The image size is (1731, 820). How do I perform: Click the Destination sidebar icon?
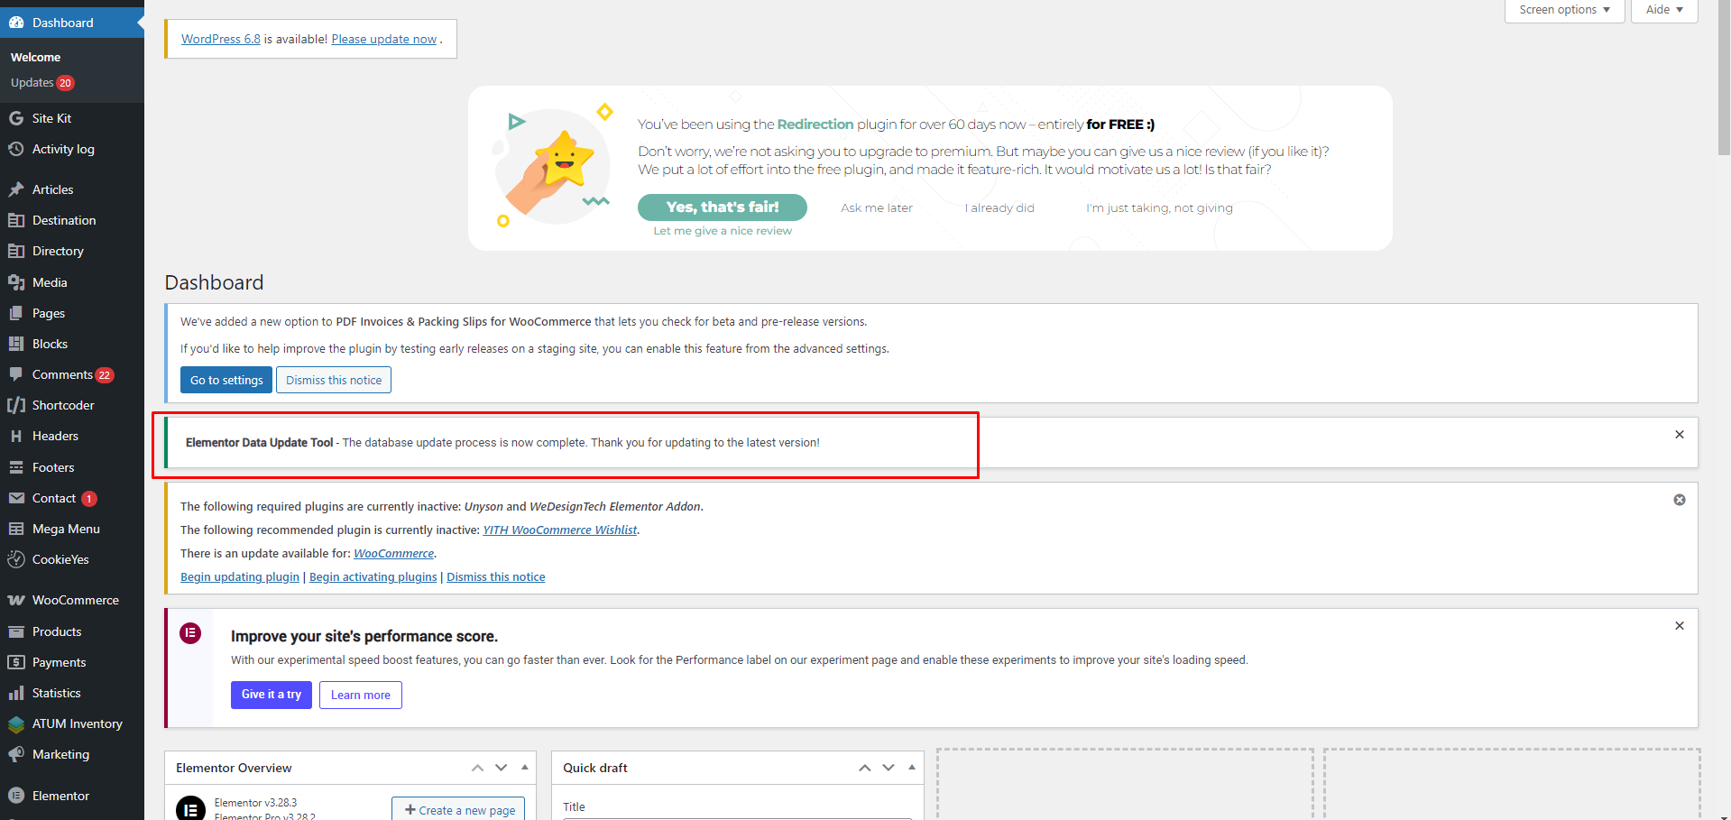pos(16,220)
